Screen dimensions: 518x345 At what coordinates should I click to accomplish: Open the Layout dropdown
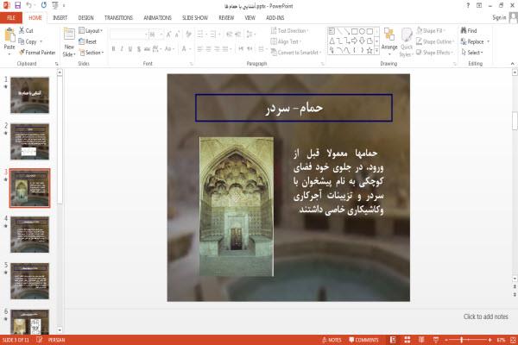click(91, 31)
